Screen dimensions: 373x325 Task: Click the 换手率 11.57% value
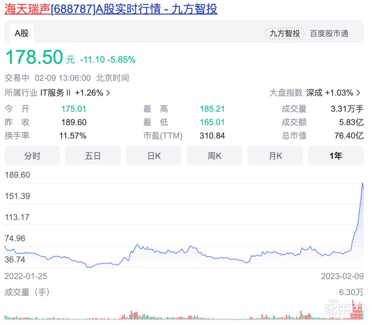(73, 136)
